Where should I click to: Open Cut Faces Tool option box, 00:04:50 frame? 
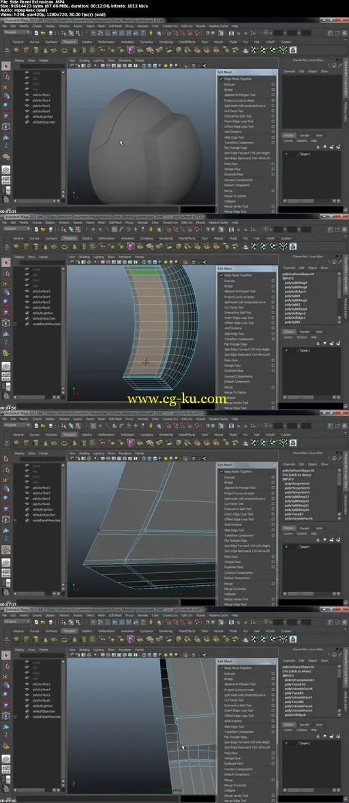pyautogui.click(x=273, y=307)
